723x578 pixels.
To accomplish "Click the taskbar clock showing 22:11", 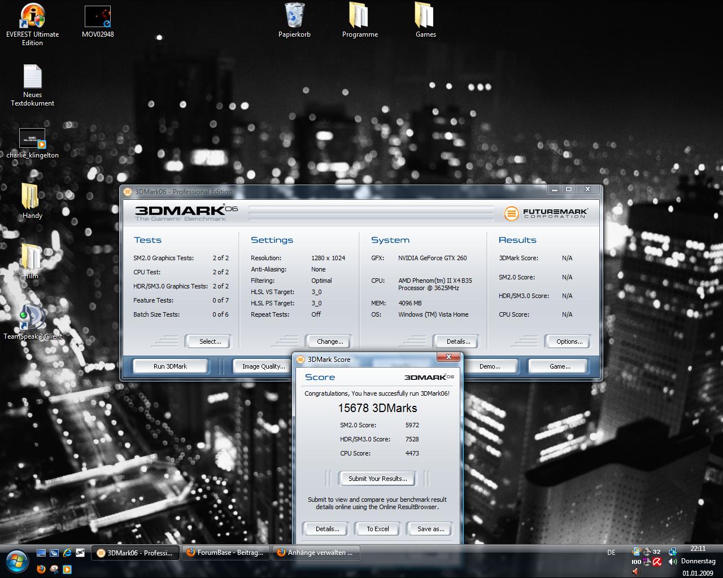I will [x=698, y=549].
